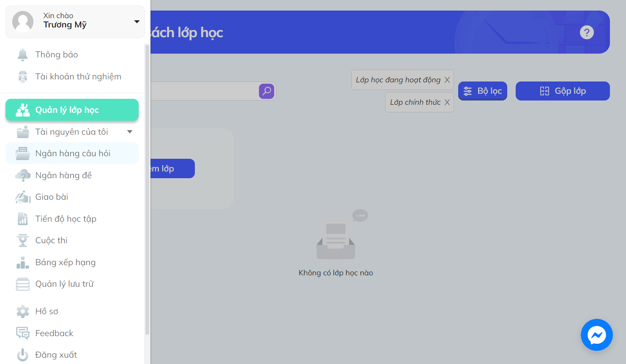Screen dimensions: 626x364
Task: Click the class search input field
Action: coord(204,91)
